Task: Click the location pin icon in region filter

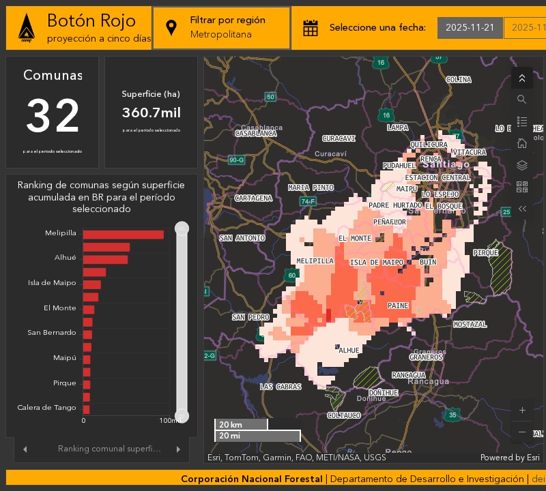Action: point(173,27)
